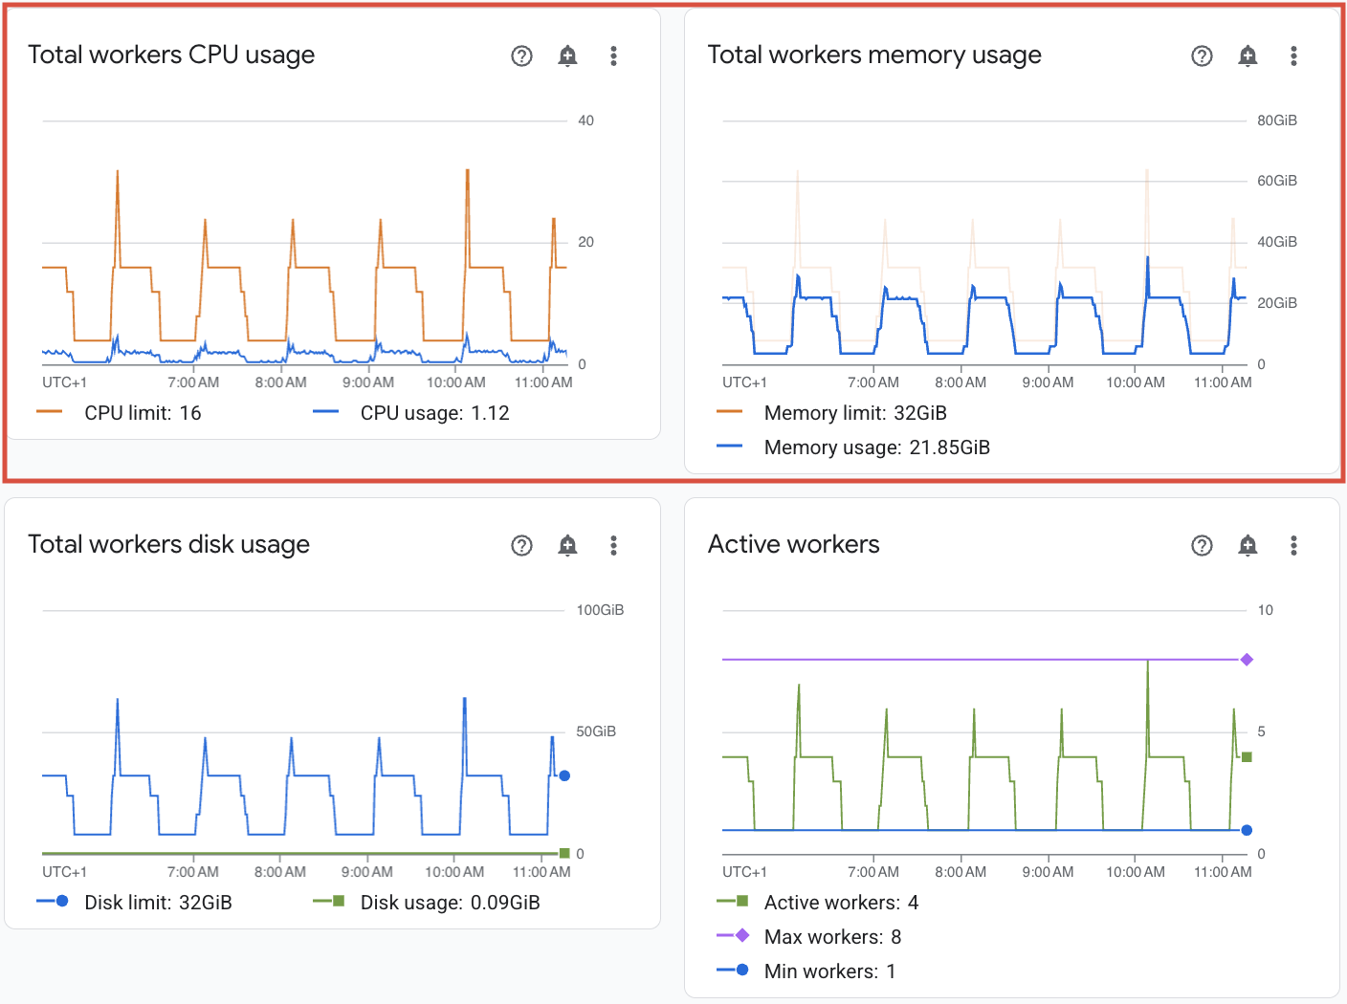Toggle the CPU usage legend series
This screenshot has height=1004, width=1347.
411,413
